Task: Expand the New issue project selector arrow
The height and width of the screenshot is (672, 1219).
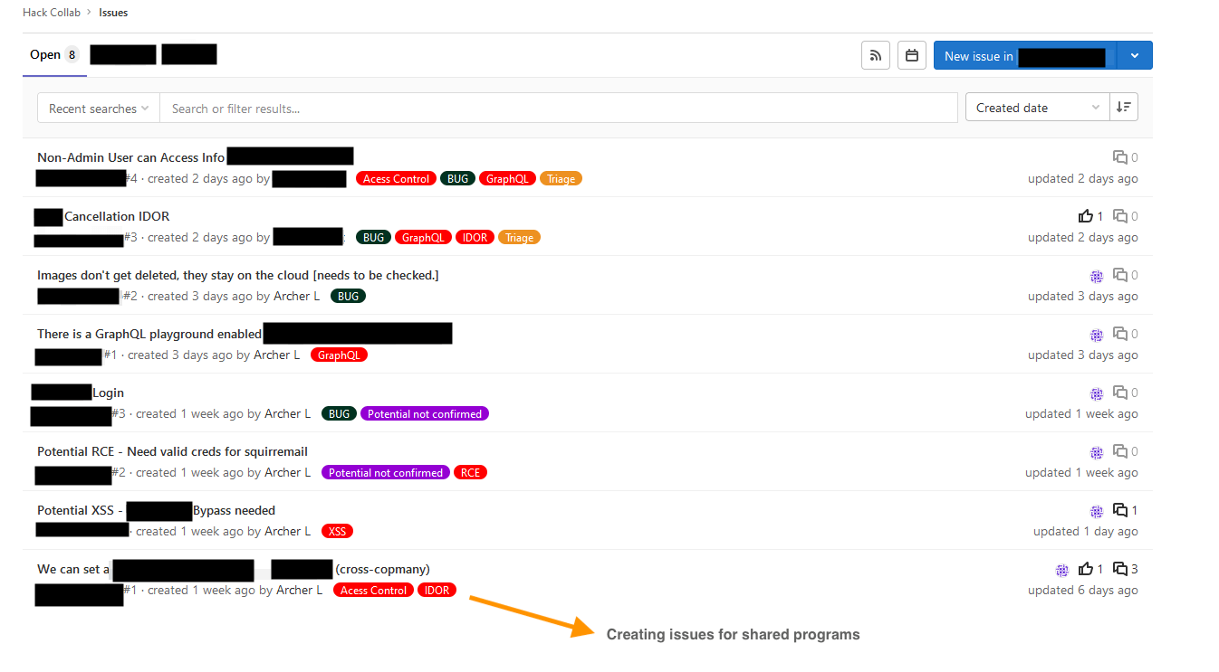Action: click(x=1134, y=54)
